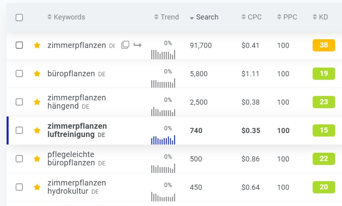Select all keywords via header checkbox
The image size is (342, 206).
(x=19, y=17)
